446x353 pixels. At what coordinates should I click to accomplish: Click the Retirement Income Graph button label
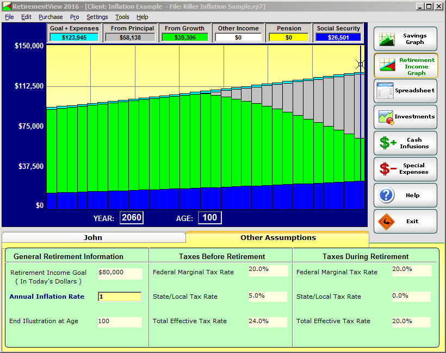[x=417, y=66]
